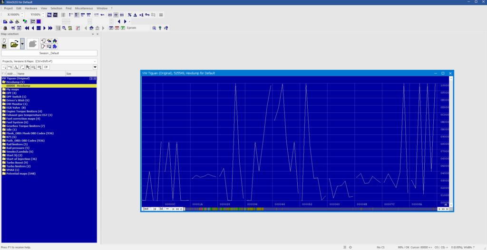
Task: Expand the Turbo Boost (9) folder
Action: coord(17,163)
